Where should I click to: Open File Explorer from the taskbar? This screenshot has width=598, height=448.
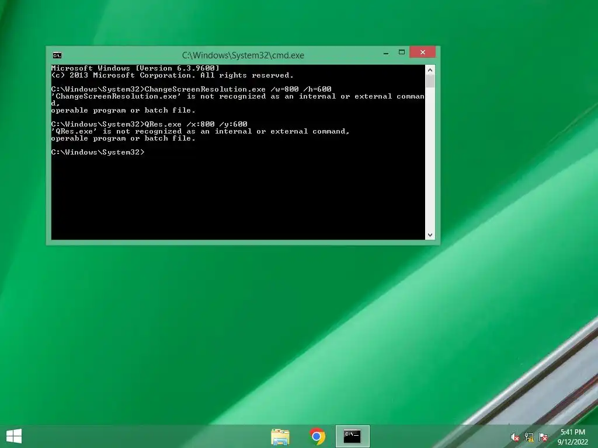pyautogui.click(x=280, y=436)
